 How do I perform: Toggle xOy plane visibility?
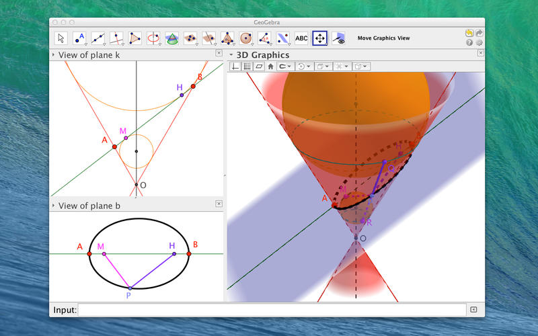click(x=258, y=67)
